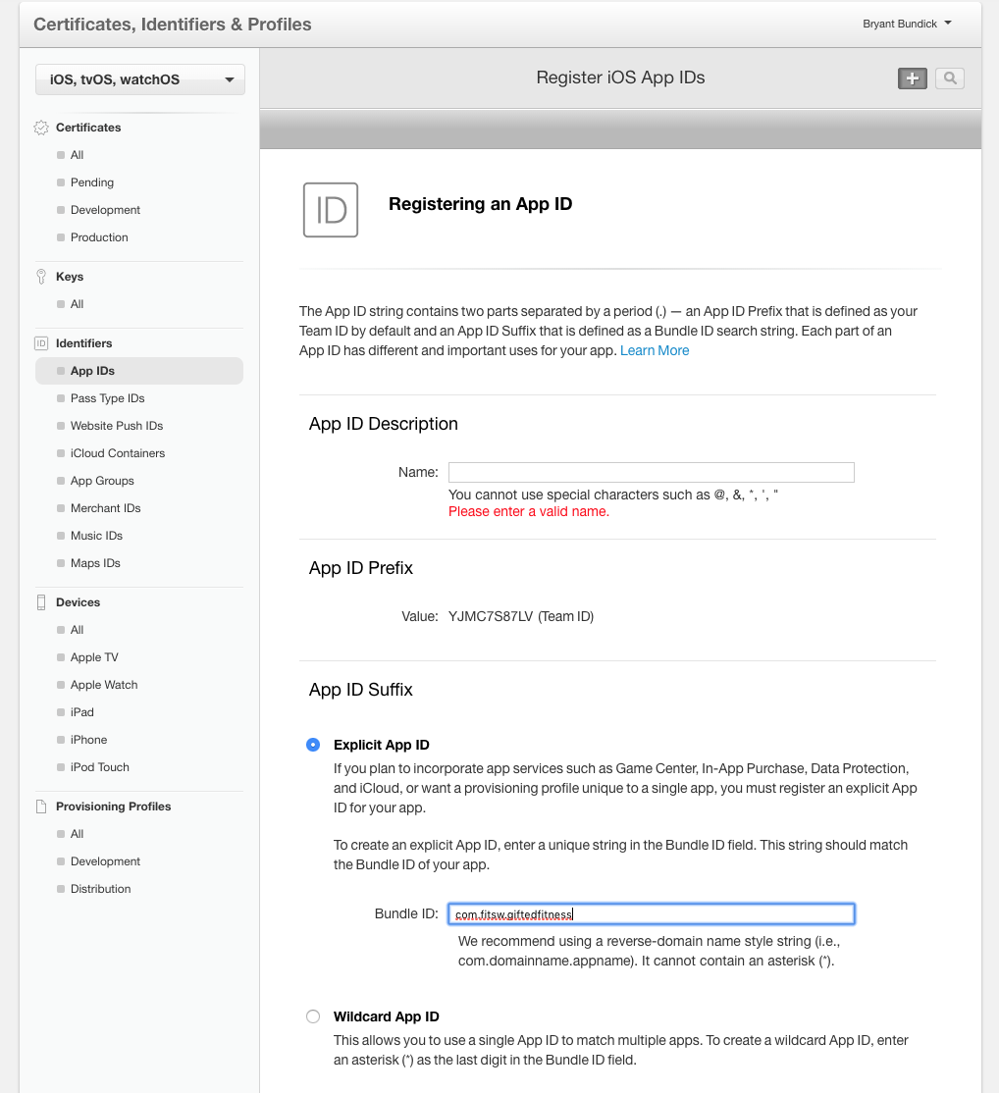Click the Provisioning Profiles document icon
Viewport: 999px width, 1093px height.
(x=41, y=807)
